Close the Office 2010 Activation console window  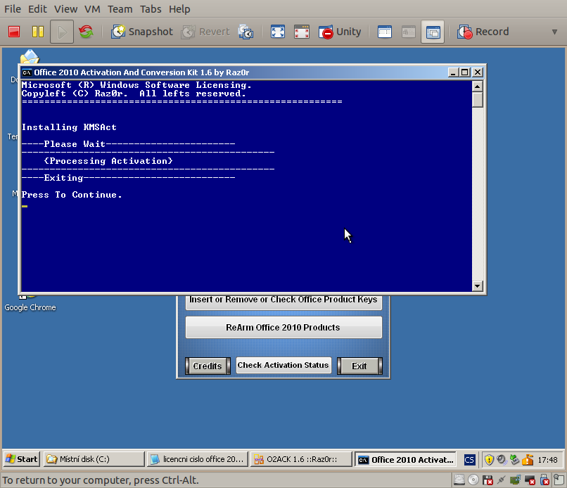click(x=478, y=72)
